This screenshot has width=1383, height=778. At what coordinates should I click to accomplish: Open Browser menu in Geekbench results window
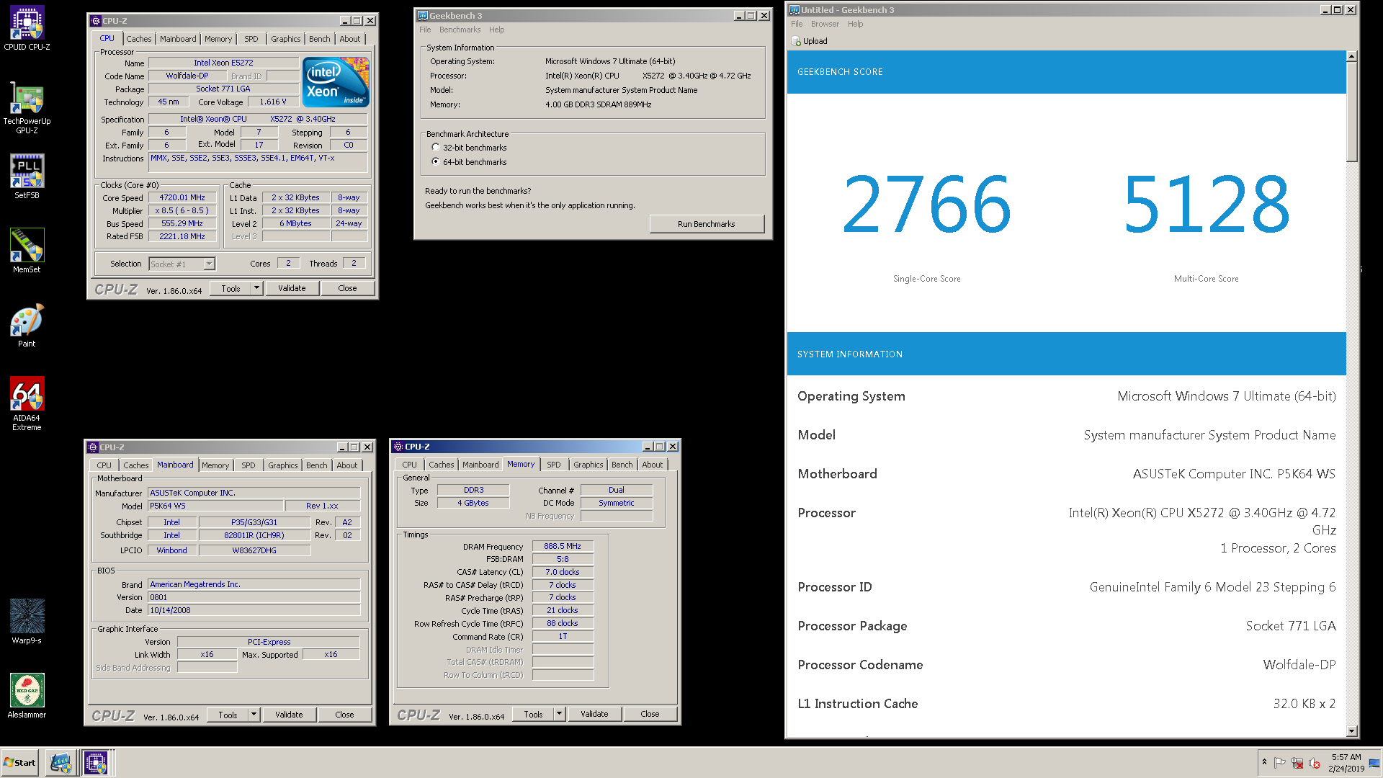(x=825, y=24)
